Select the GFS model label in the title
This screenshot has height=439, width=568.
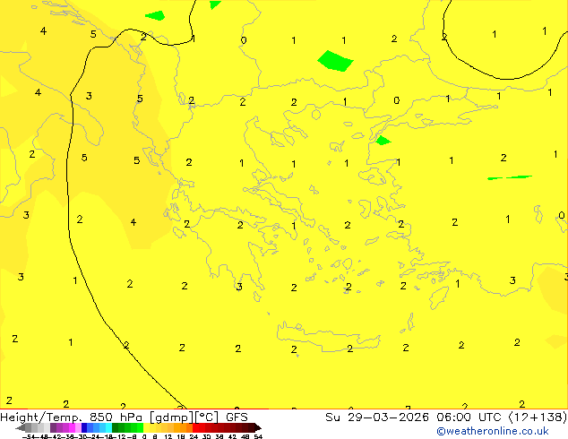(237, 417)
